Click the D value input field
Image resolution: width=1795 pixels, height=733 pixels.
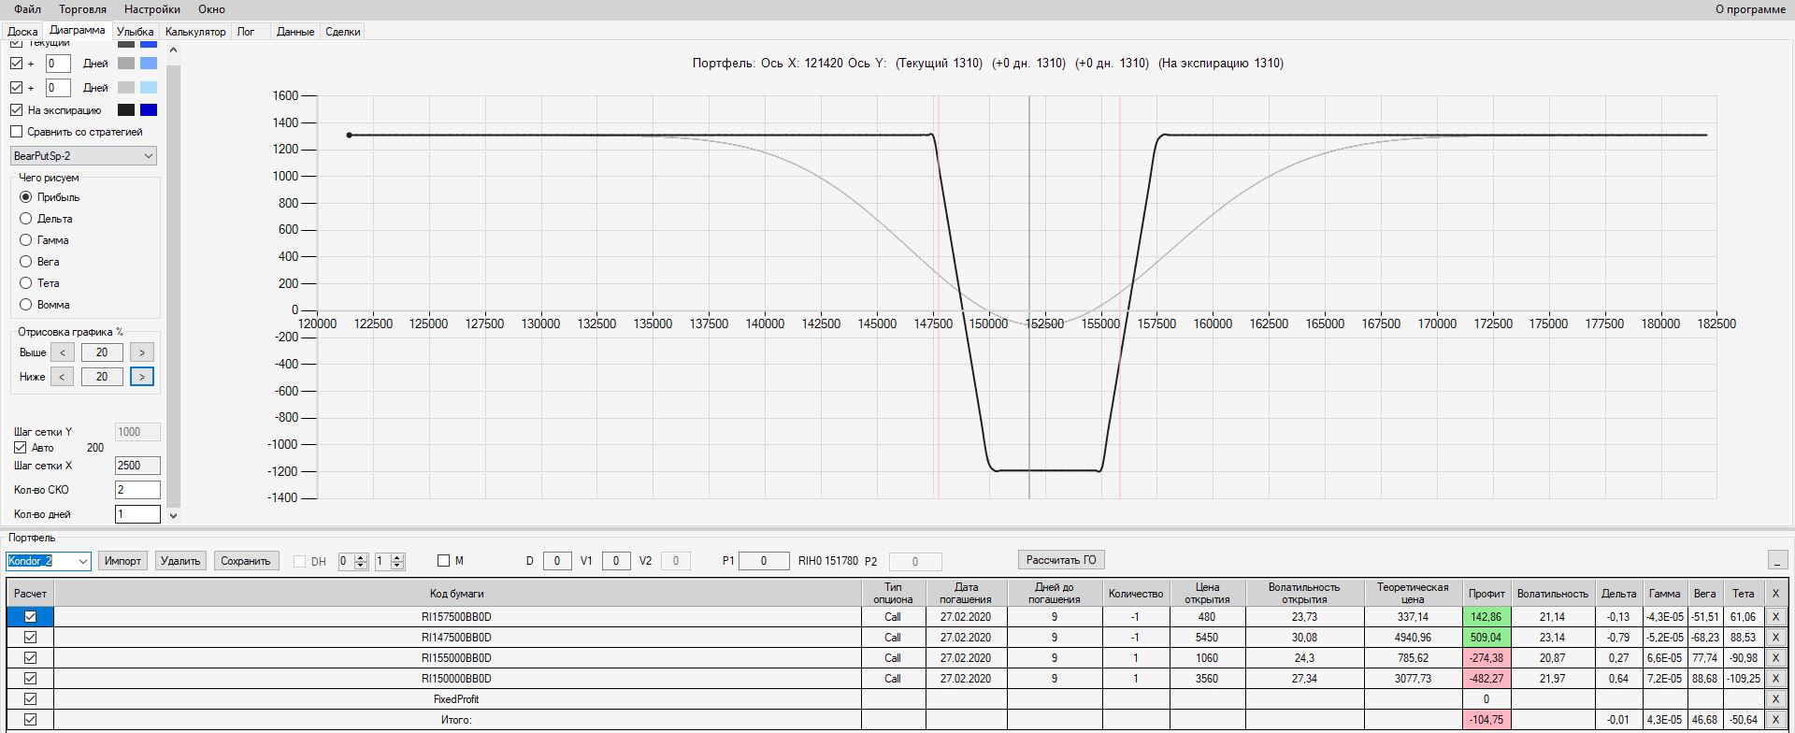[x=557, y=561]
